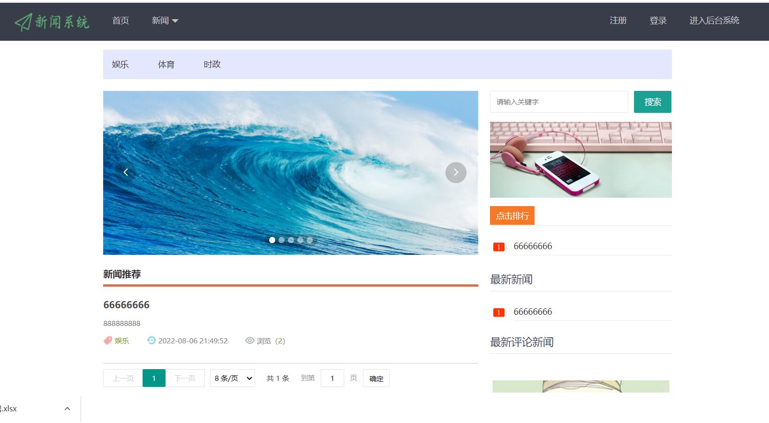Select fourth carousel indicator dot
Viewport: 769px width, 423px height.
(300, 240)
